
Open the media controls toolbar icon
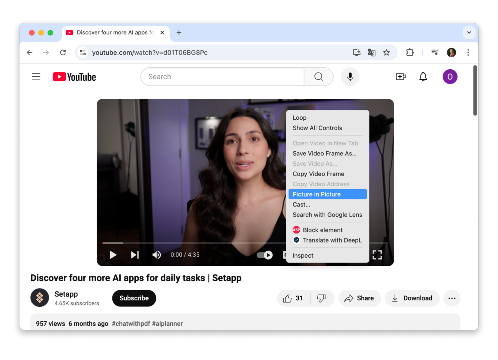(435, 52)
